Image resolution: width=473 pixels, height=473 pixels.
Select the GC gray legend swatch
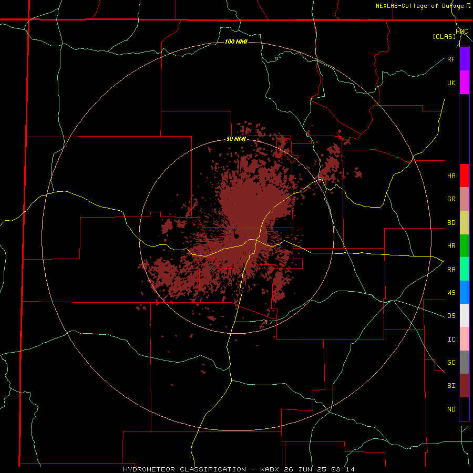464,362
